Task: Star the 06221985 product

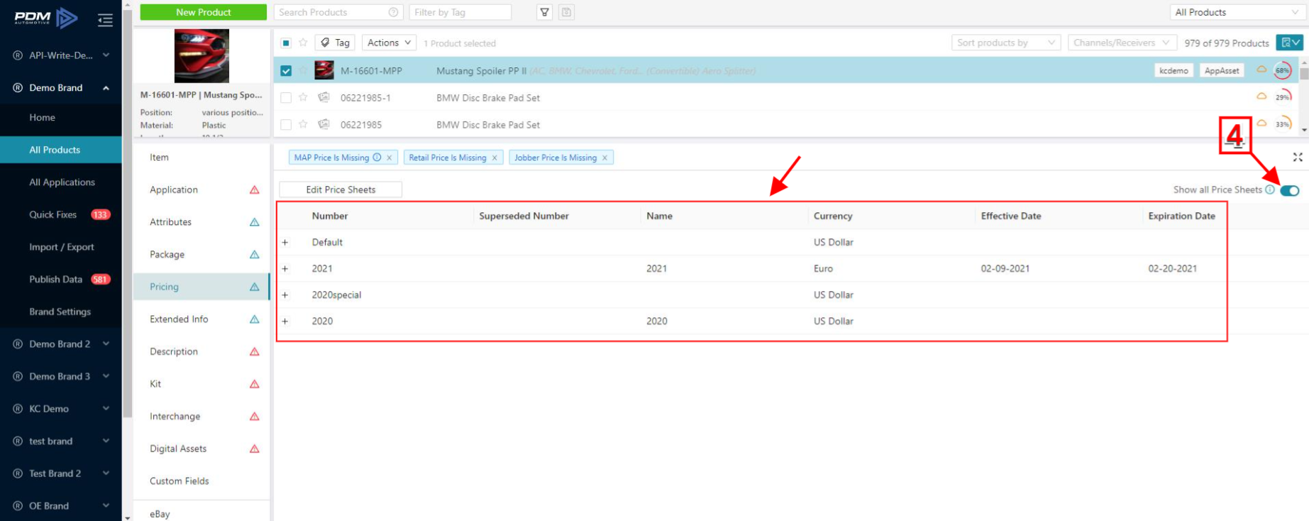Action: click(x=303, y=124)
